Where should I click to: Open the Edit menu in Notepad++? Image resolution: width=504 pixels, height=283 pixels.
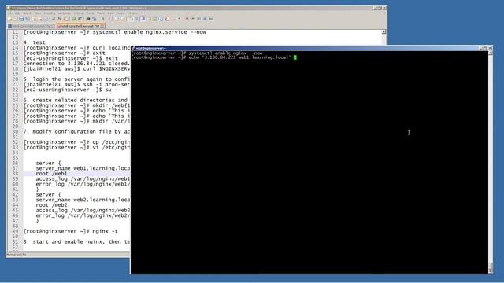pos(17,13)
